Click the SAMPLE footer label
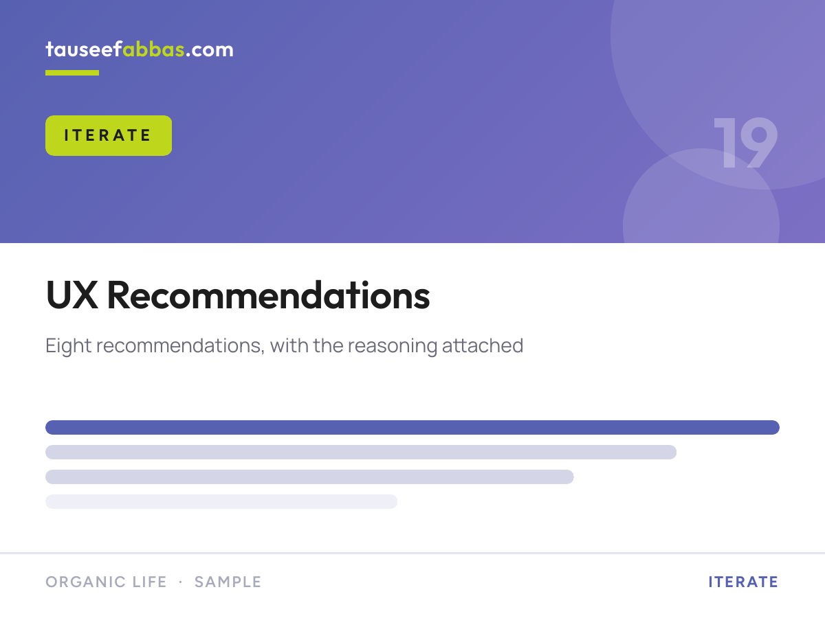825x618 pixels. pyautogui.click(x=228, y=582)
